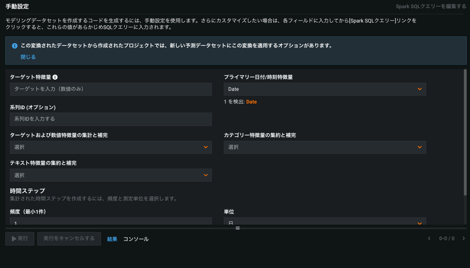This screenshot has height=268, width=470.
Task: Expand the カテゴリー特徴量の集約と補完 dropdown
Action: [x=324, y=147]
